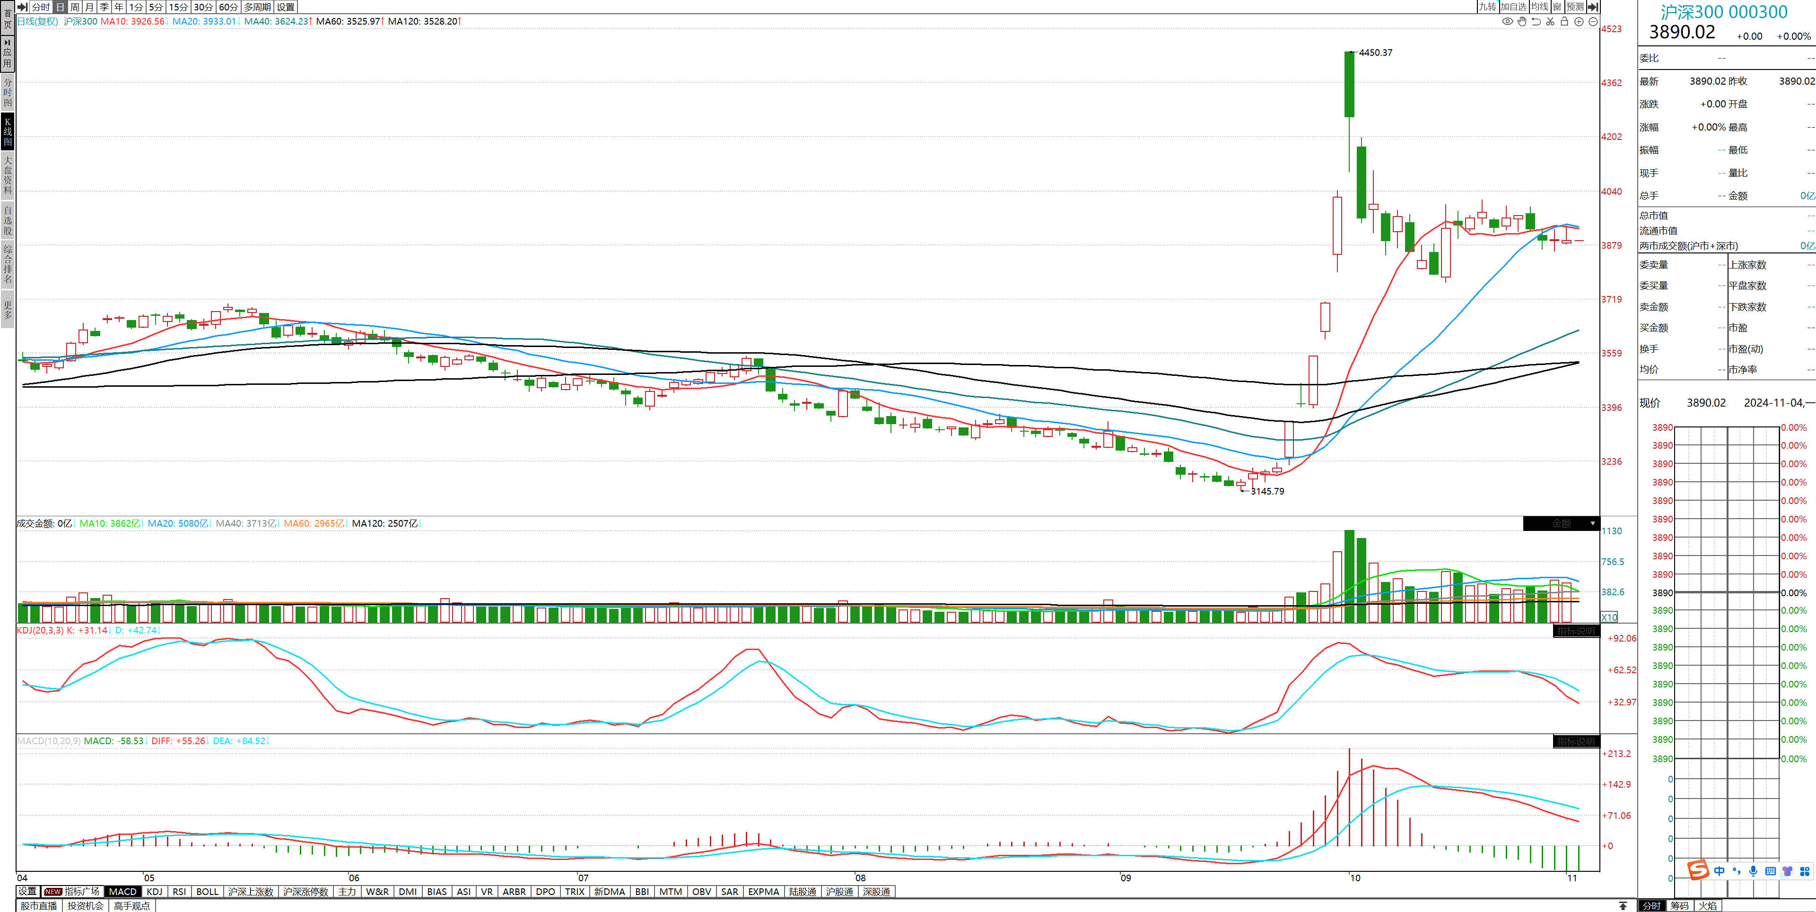This screenshot has width=1816, height=912.
Task: Select the 60分 period tab
Action: click(228, 7)
